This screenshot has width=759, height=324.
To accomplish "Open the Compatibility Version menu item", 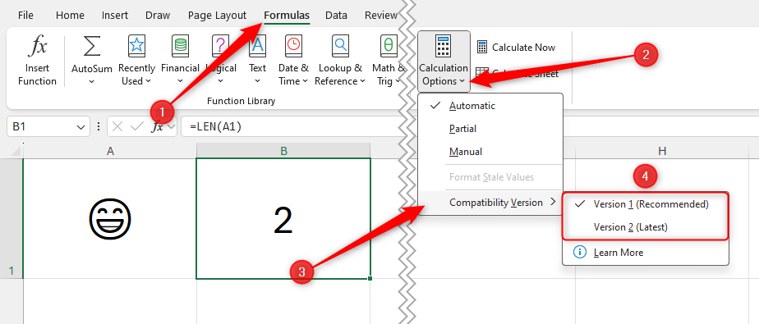I will click(x=490, y=203).
